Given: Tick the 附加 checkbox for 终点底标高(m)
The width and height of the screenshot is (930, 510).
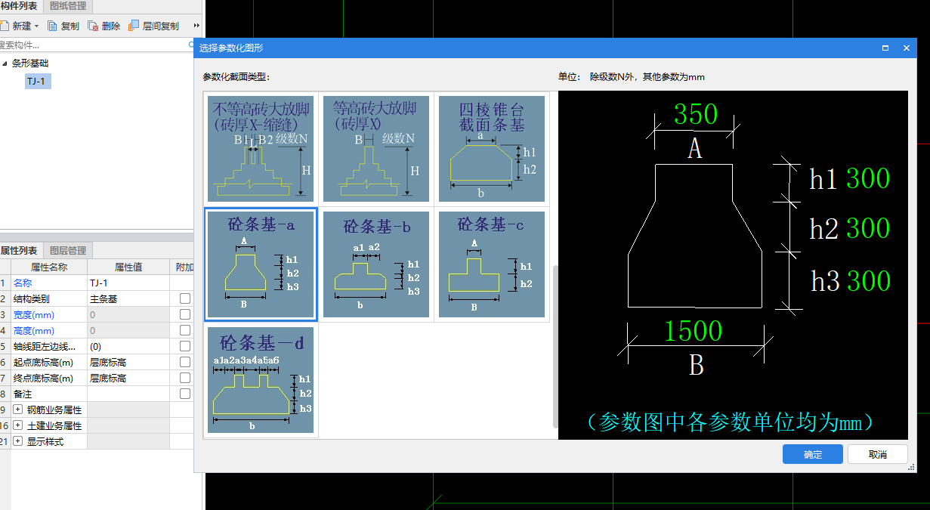Looking at the screenshot, I should pyautogui.click(x=184, y=378).
